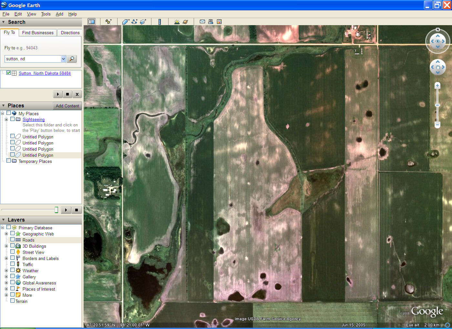Enable the Roads layer checkbox
The image size is (452, 329).
point(12,239)
